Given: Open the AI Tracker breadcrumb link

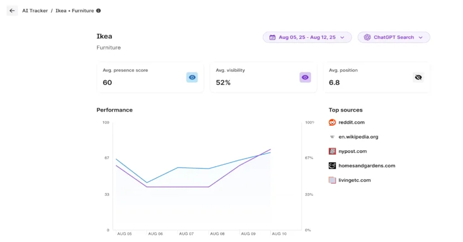Looking at the screenshot, I should [x=35, y=11].
